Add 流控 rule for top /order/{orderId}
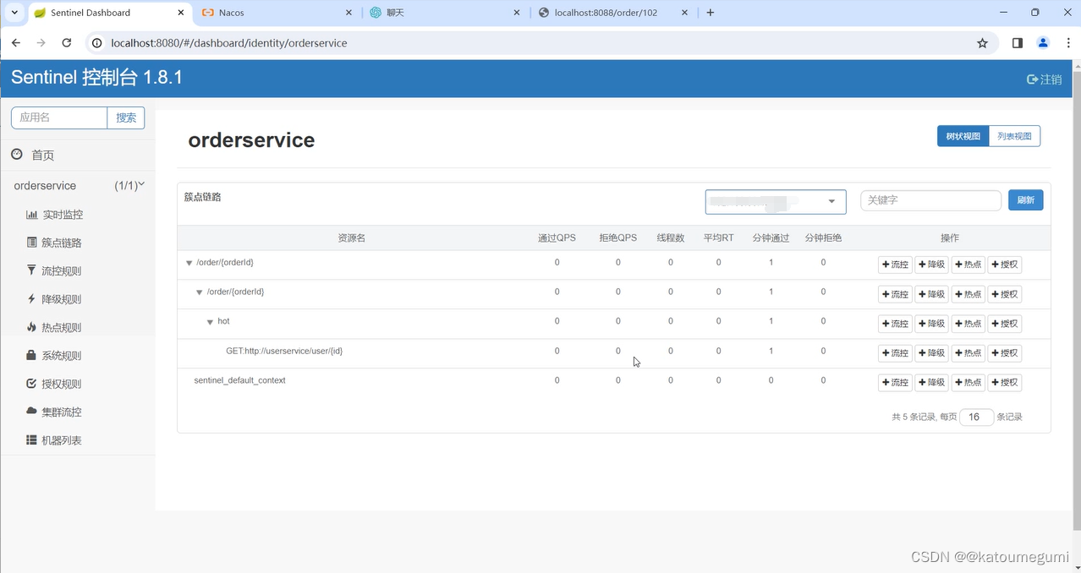Screen dimensions: 1081x573 895,265
